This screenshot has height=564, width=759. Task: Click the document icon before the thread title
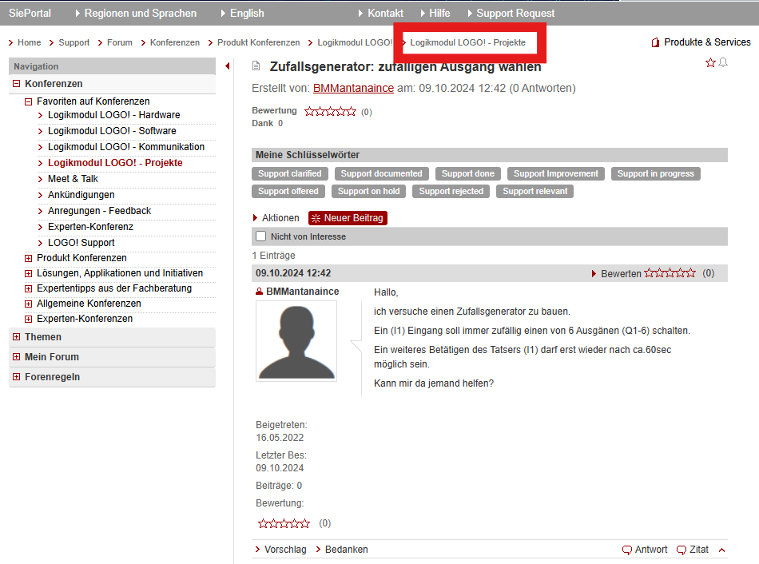[256, 66]
